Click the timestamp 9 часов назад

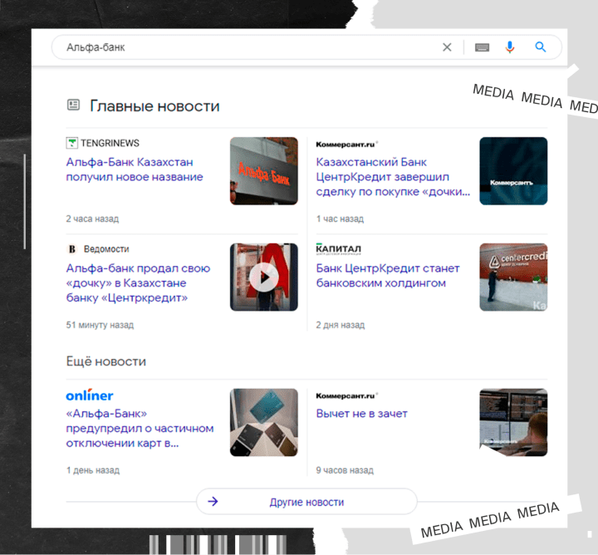[345, 470]
